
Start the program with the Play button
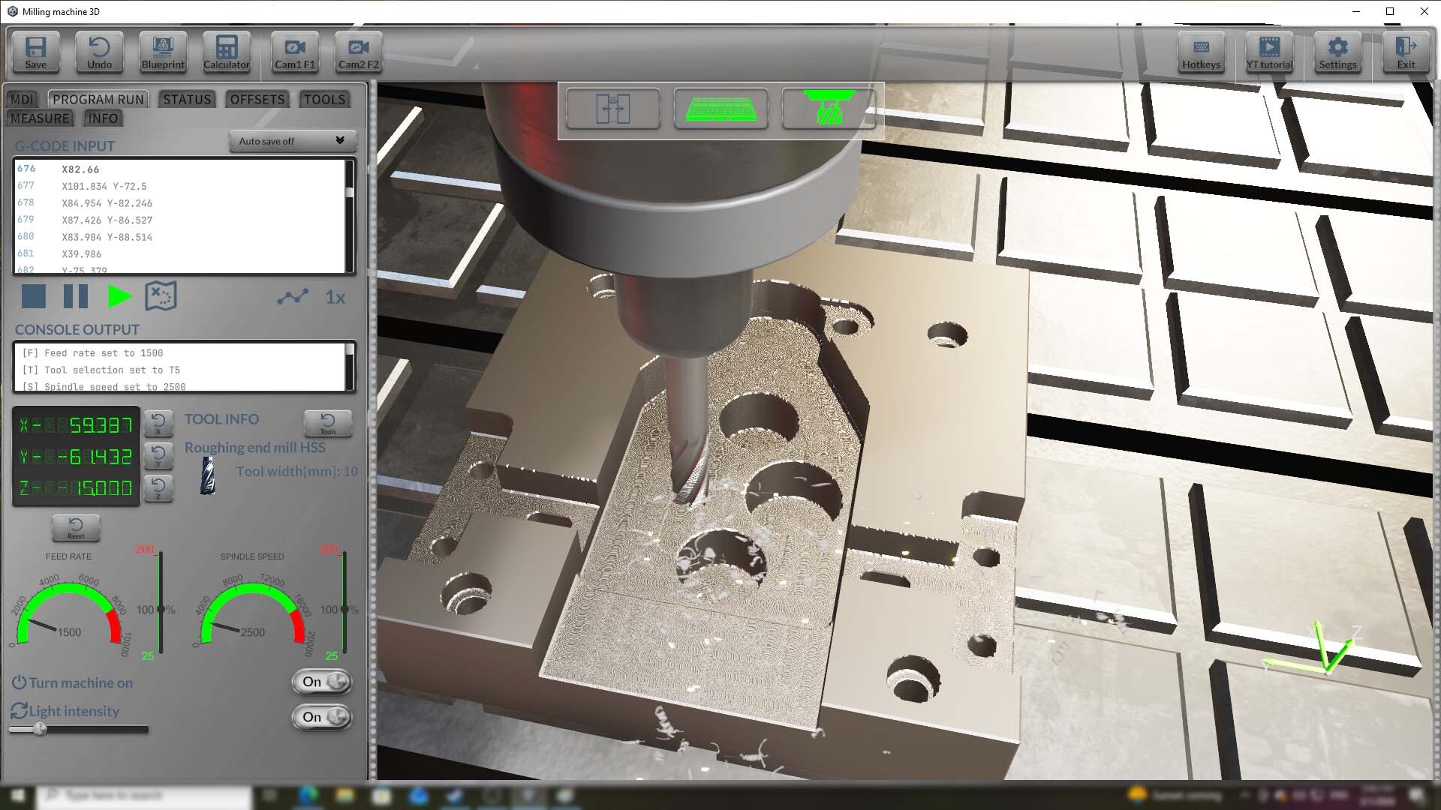click(x=119, y=297)
